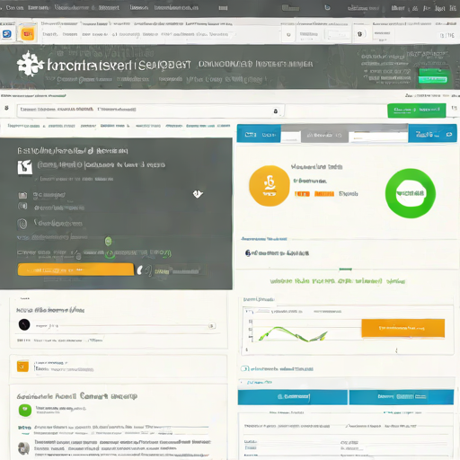Click the small dark icon under the orange badge section
460x460 pixels.
[x=248, y=253]
